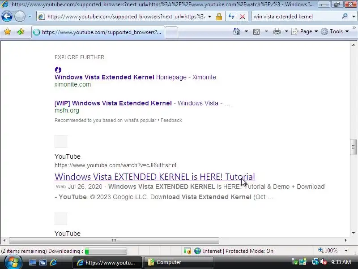Image resolution: width=358 pixels, height=269 pixels.
Task: Click thumbnail placeholder above first YouTube result
Action: [61, 141]
